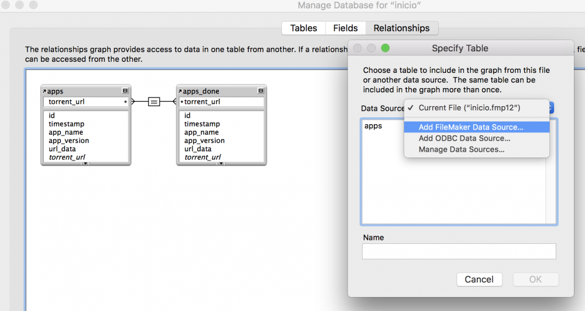Open Manage Data Sources from the dropdown
585x311 pixels.
click(462, 149)
